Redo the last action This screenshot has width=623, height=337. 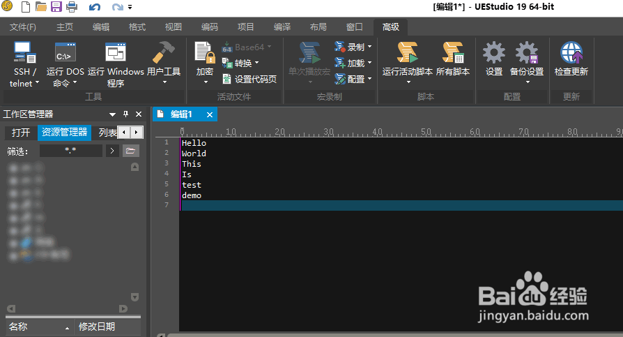click(x=117, y=7)
